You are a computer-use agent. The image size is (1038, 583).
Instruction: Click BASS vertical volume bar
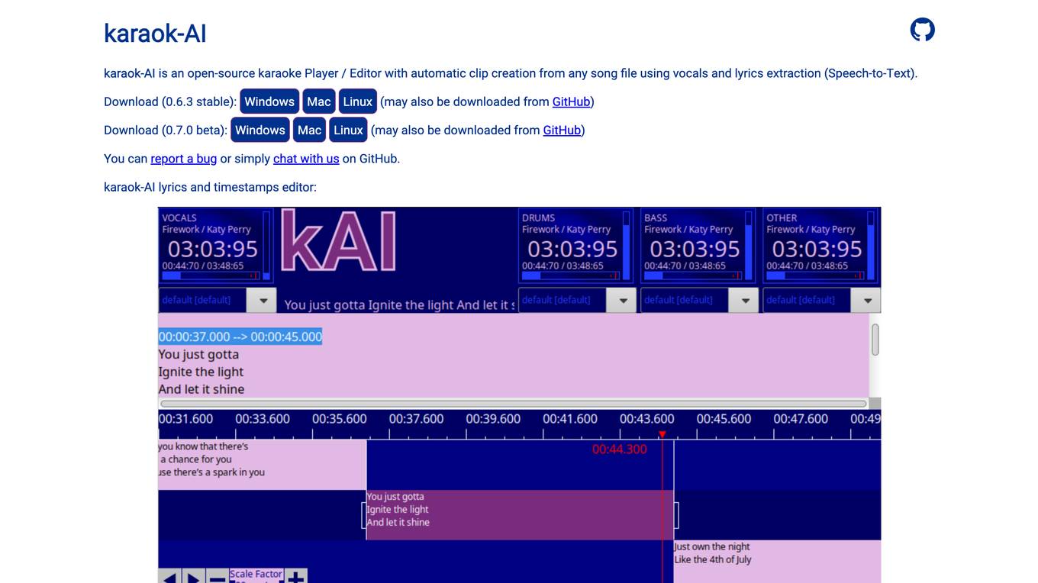click(749, 246)
